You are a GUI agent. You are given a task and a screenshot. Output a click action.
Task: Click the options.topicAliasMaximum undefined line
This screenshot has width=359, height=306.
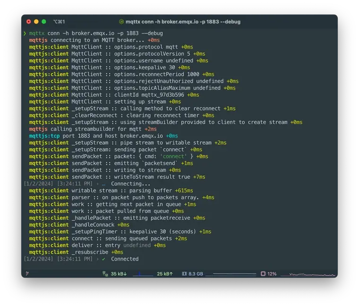pos(132,88)
